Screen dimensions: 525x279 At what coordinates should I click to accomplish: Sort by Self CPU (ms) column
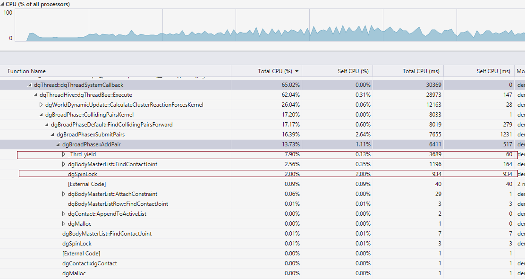pyautogui.click(x=493, y=71)
